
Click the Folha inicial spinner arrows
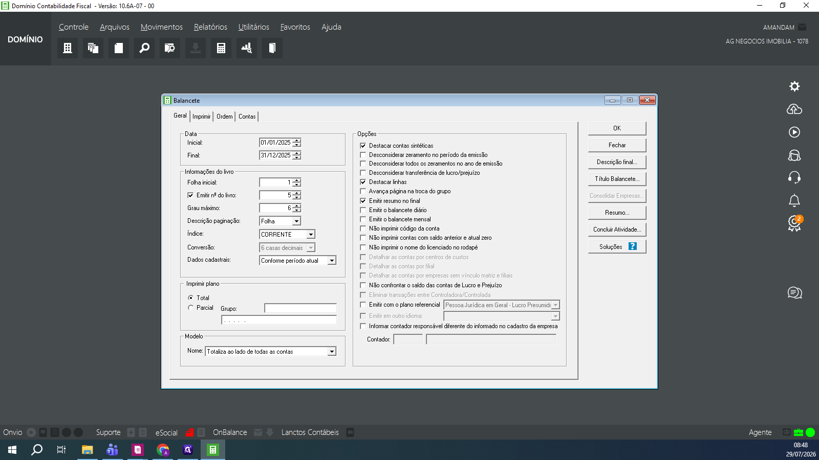pos(297,182)
